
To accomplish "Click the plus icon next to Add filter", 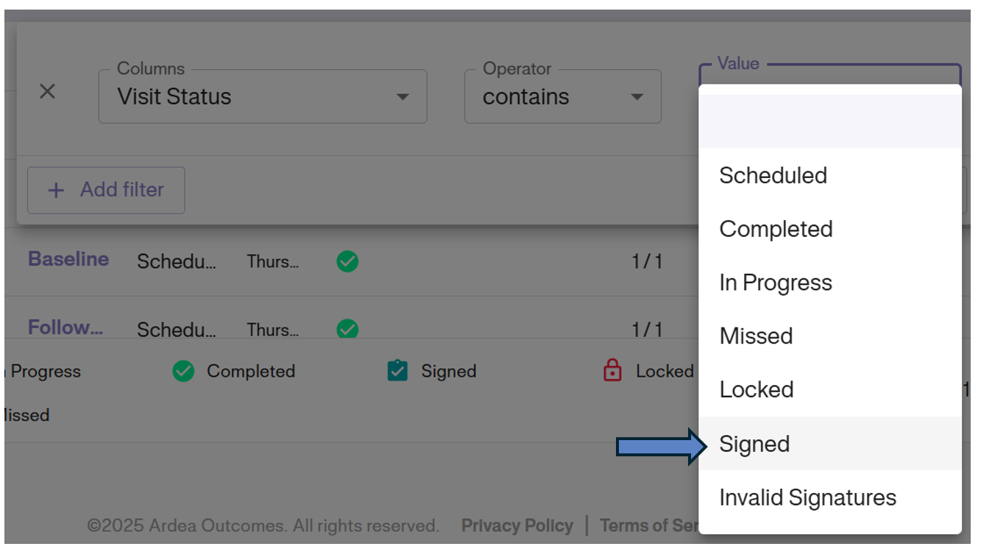I will pyautogui.click(x=55, y=190).
